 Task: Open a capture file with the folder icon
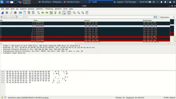20,13
